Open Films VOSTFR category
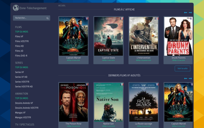The width and height of the screenshot is (204, 128). 22,41
